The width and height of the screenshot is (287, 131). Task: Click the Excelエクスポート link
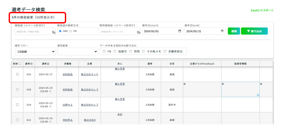pyautogui.click(x=262, y=10)
